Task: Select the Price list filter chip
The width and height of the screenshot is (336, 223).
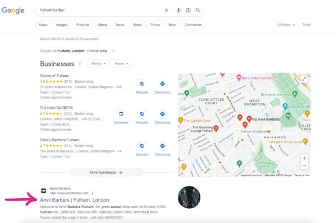Action: pos(83,25)
